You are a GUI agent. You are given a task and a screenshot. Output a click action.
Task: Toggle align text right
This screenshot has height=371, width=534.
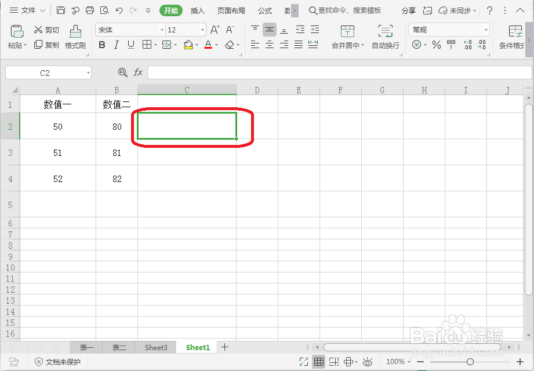click(284, 45)
